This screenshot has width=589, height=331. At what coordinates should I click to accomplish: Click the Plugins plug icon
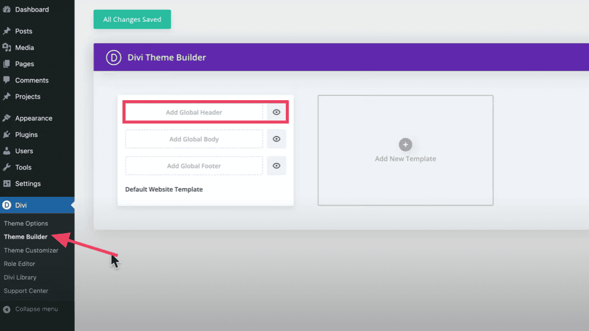[x=7, y=134]
